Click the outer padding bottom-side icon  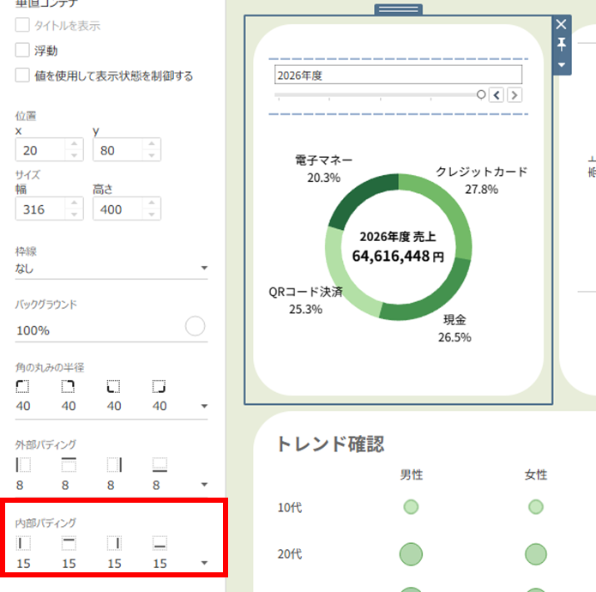pyautogui.click(x=160, y=464)
